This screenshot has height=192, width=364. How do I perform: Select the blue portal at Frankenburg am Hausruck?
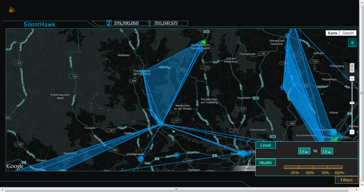coord(143,71)
